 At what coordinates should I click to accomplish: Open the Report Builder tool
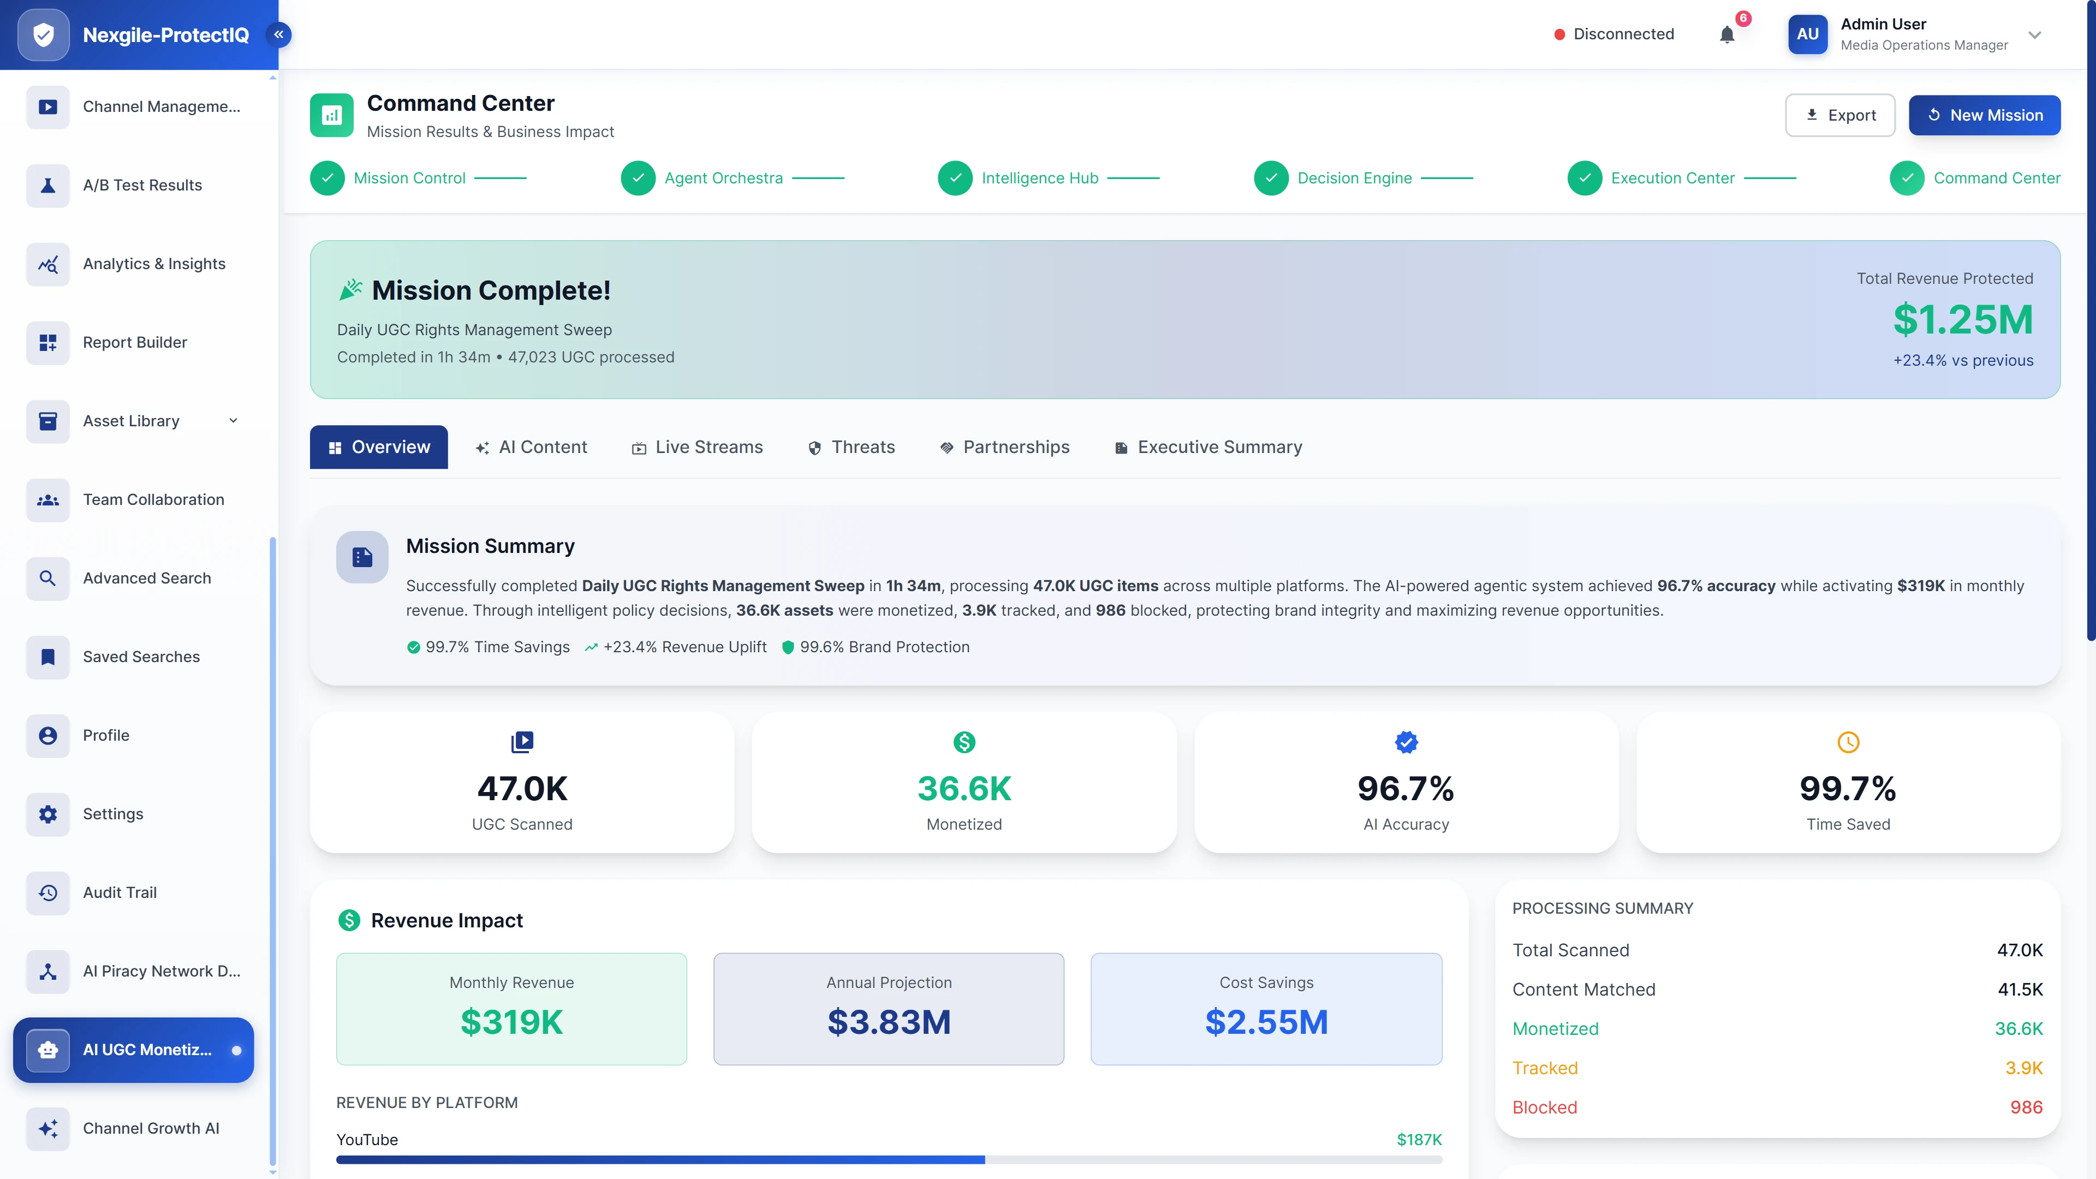[134, 343]
